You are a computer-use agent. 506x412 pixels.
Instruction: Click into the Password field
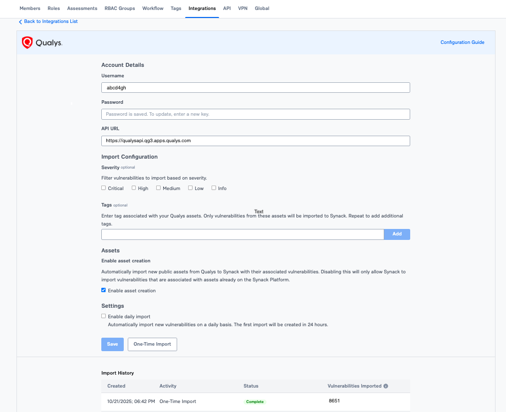pyautogui.click(x=255, y=114)
